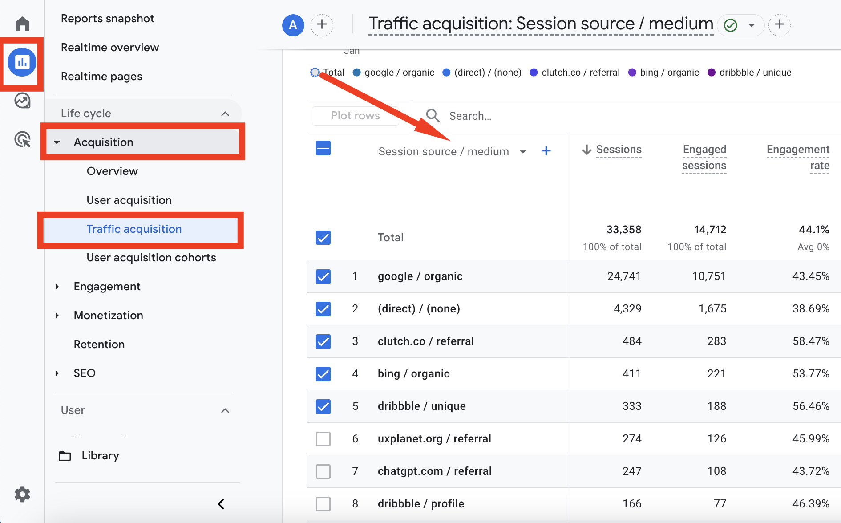Uncheck the clutch.co / referral row checkbox
Viewport: 841px width, 523px height.
click(x=323, y=341)
